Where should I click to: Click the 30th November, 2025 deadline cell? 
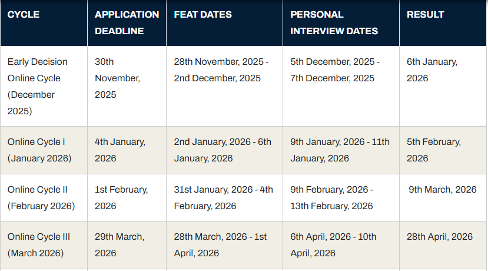pyautogui.click(x=117, y=78)
